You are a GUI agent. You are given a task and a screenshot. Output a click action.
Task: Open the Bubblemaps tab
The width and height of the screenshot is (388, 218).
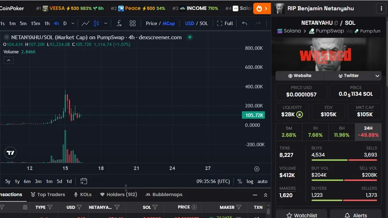pos(164,195)
